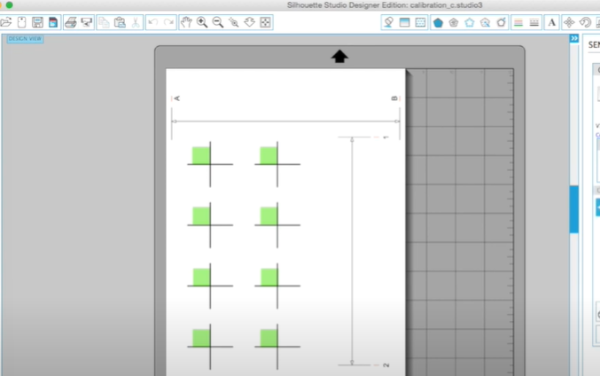The height and width of the screenshot is (376, 600).
Task: Click the Design View tab label
Action: (25, 39)
